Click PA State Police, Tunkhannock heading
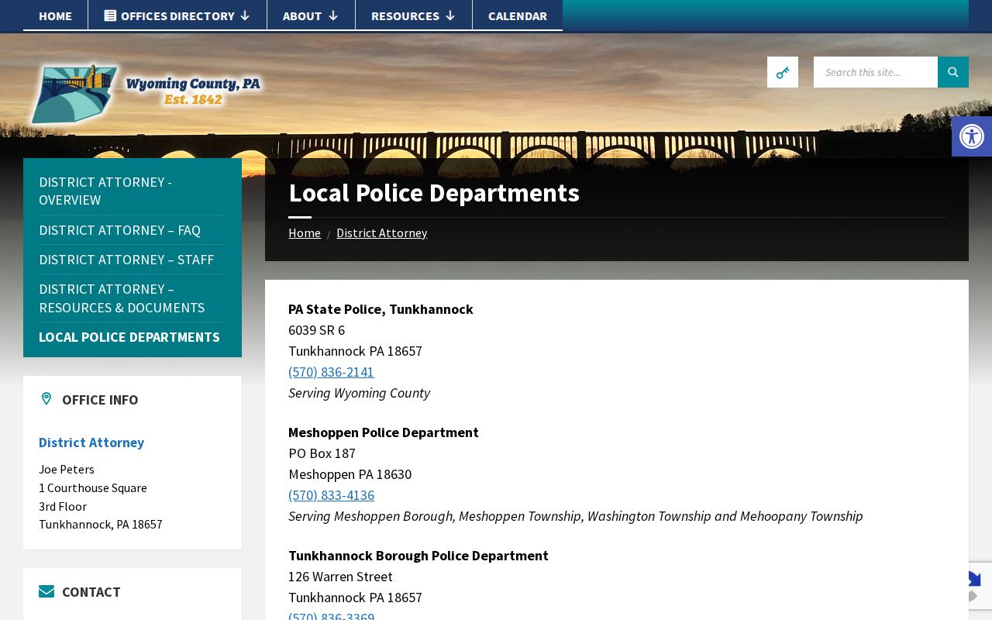Viewport: 992px width, 620px height. click(x=381, y=309)
